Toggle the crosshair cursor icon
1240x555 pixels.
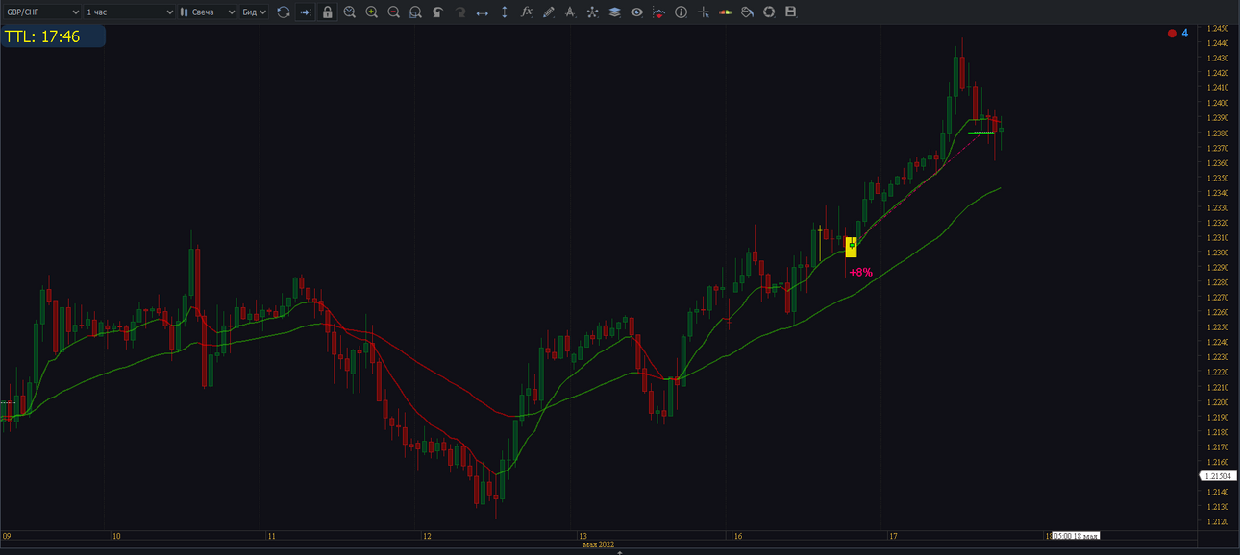[704, 12]
